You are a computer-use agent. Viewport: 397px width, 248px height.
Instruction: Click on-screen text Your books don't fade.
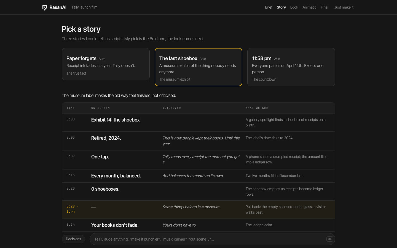(x=115, y=225)
